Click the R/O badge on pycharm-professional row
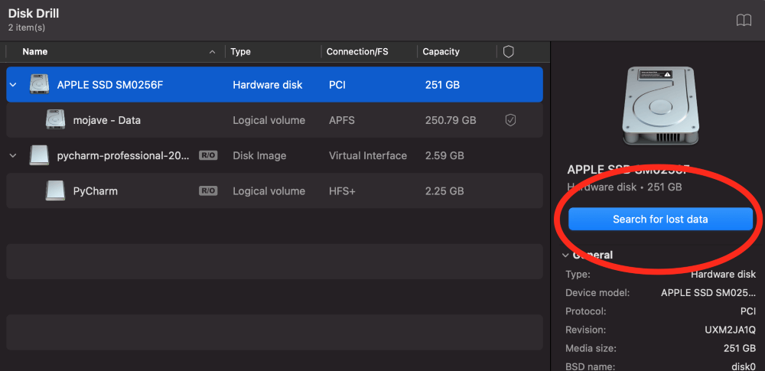 208,155
